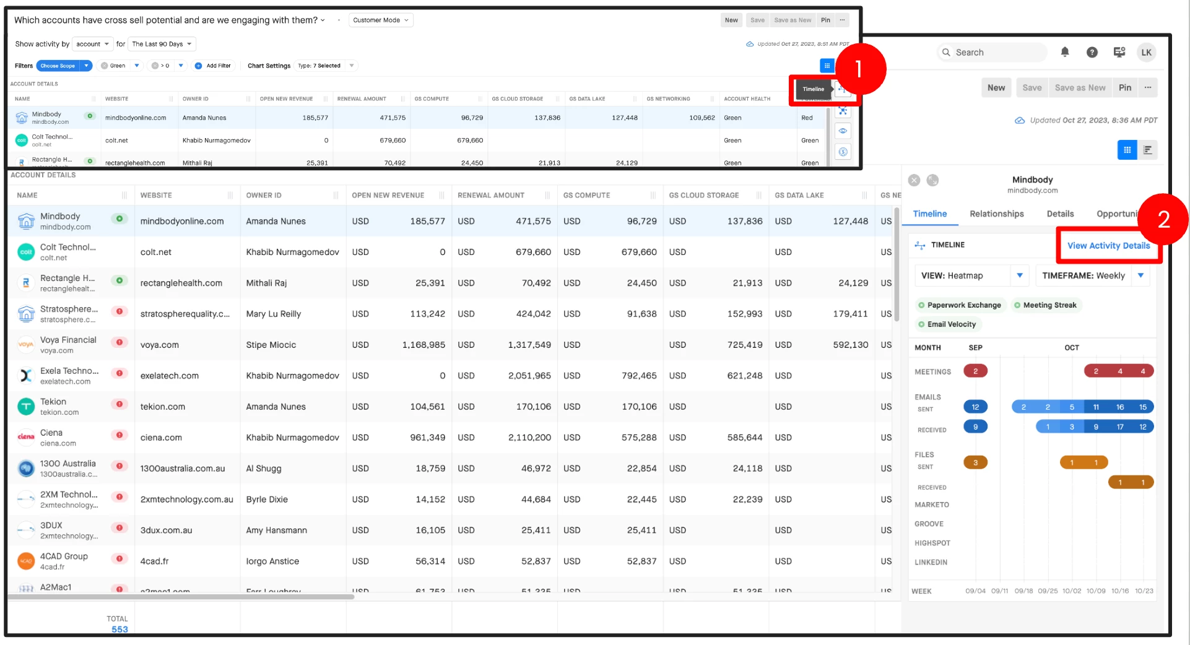Click the 1300 Australia account logo
1190x645 pixels.
pyautogui.click(x=26, y=469)
